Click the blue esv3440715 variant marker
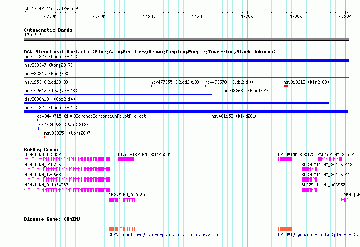This screenshot has width=360, height=247. (x=38, y=120)
